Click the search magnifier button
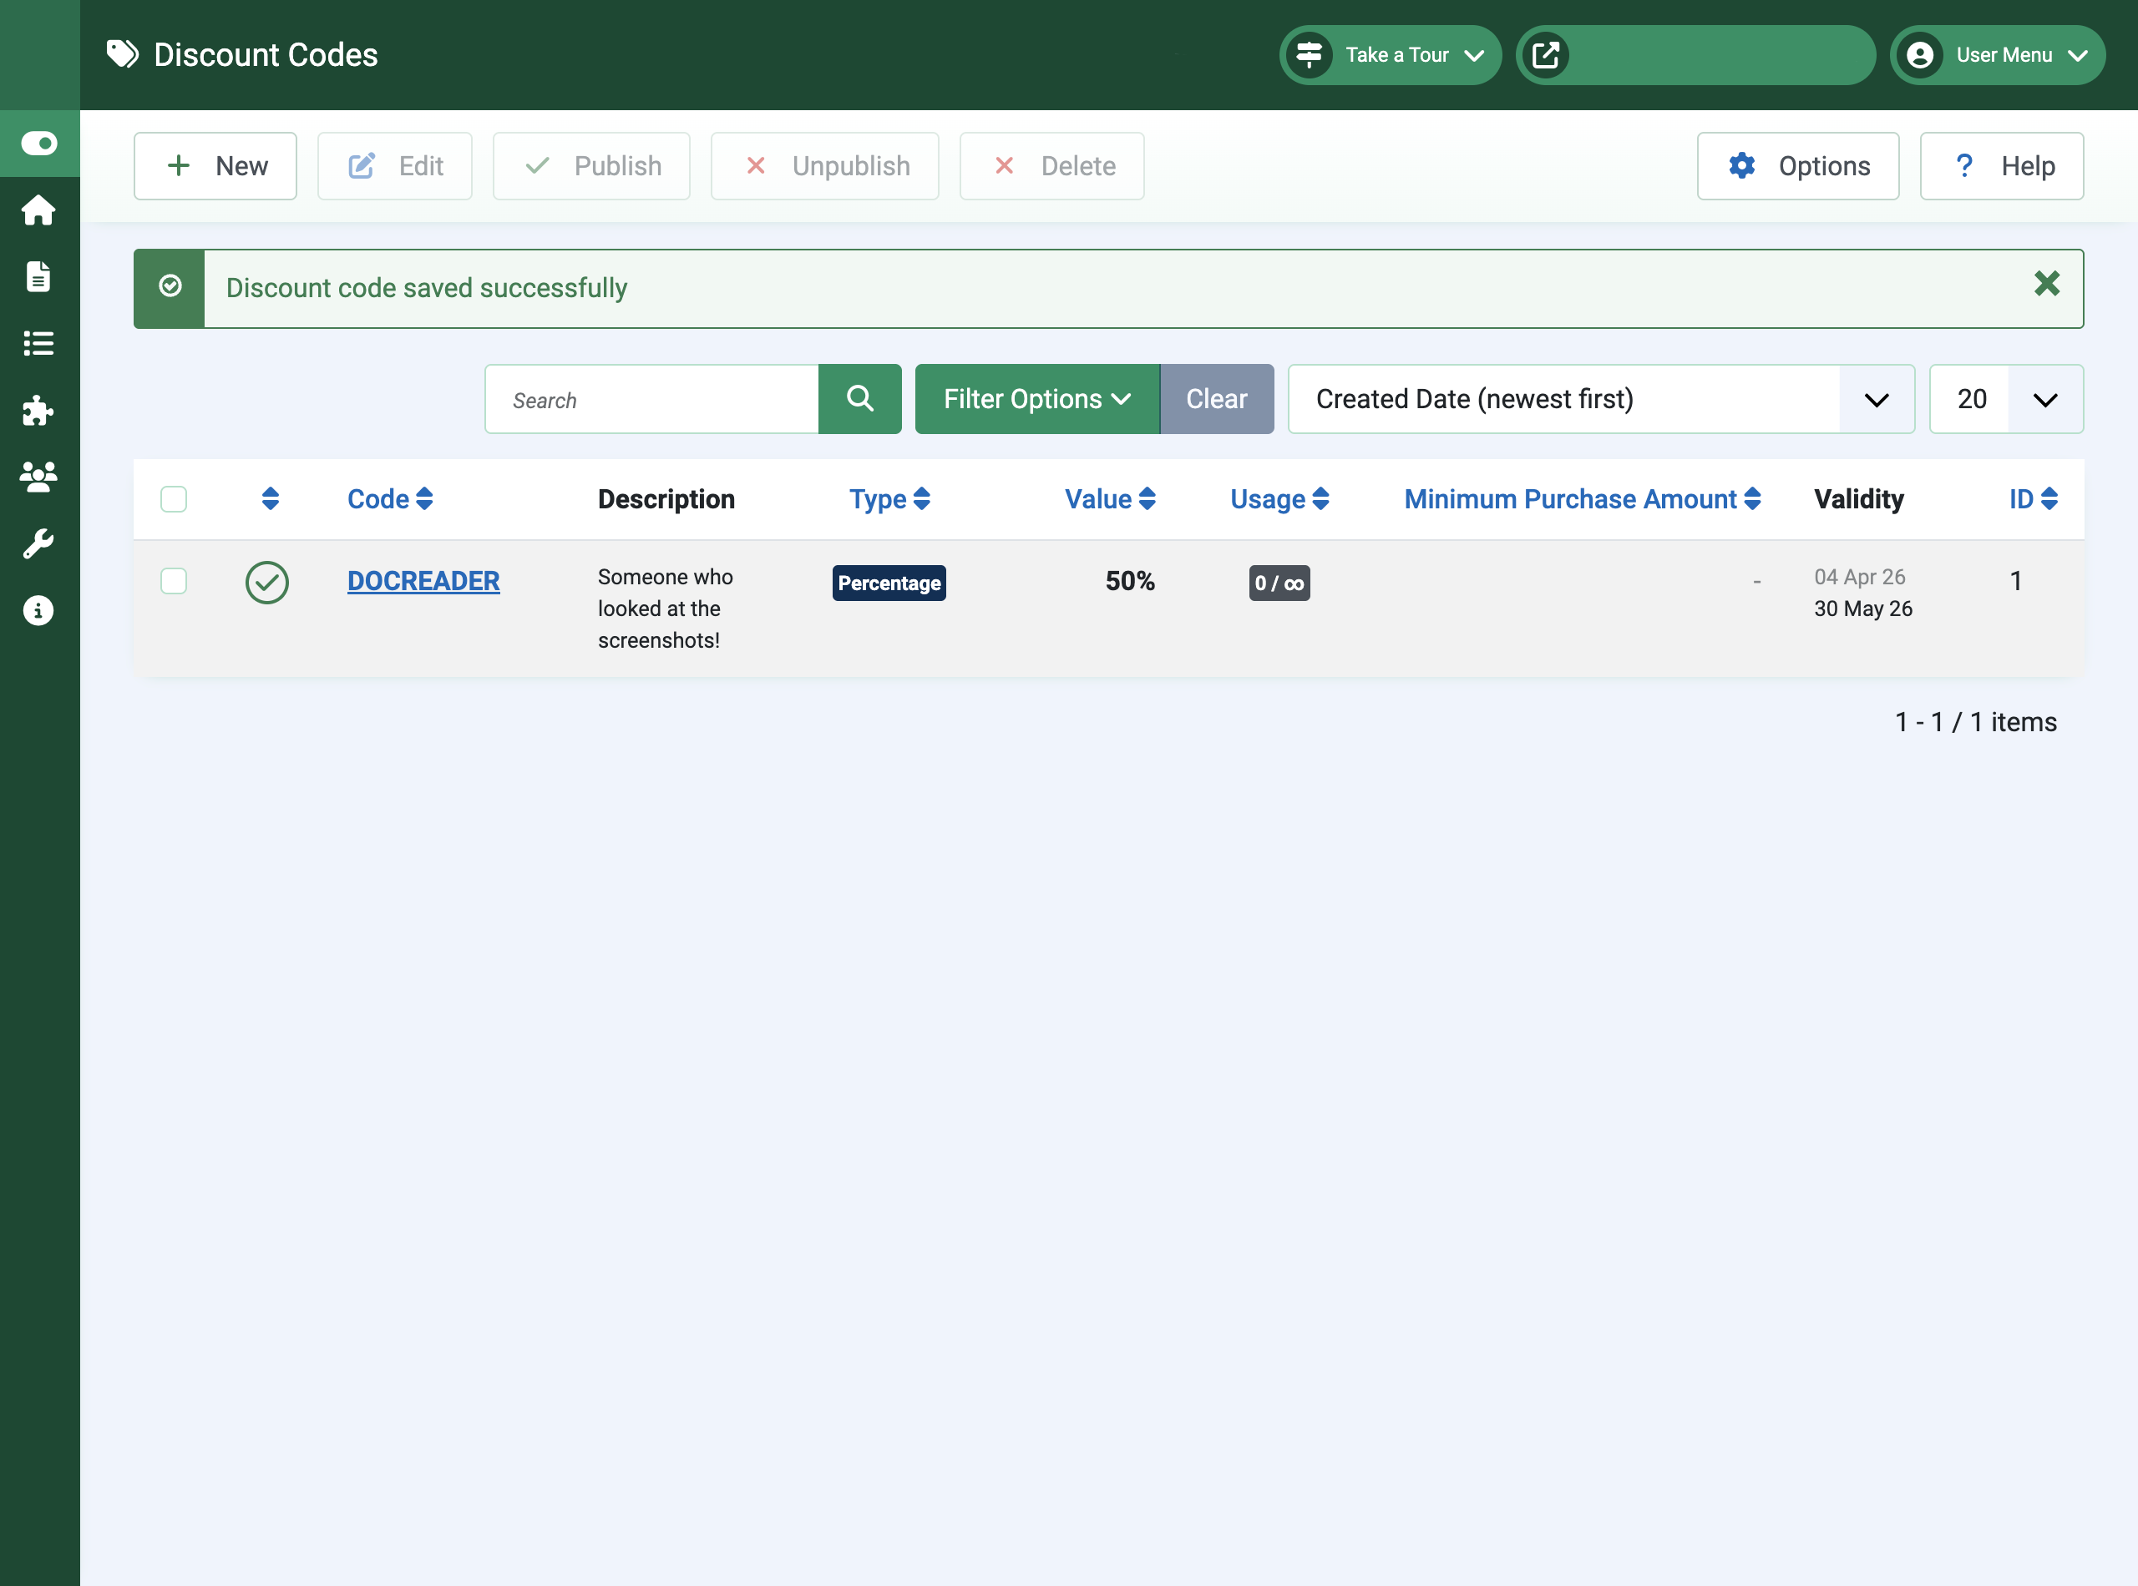The image size is (2138, 1586). pos(859,398)
